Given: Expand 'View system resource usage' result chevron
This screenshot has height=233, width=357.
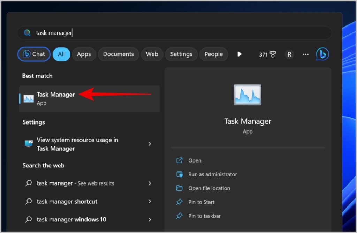Looking at the screenshot, I should [150, 144].
